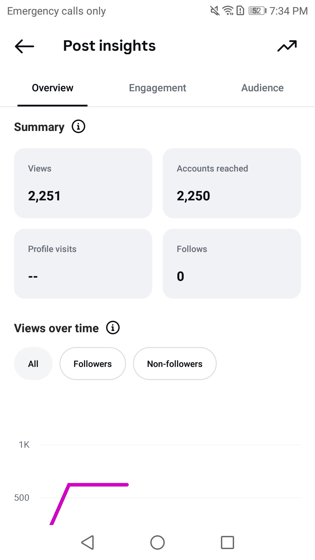315x560 pixels.
Task: Open Views over time info icon
Action: tap(113, 328)
